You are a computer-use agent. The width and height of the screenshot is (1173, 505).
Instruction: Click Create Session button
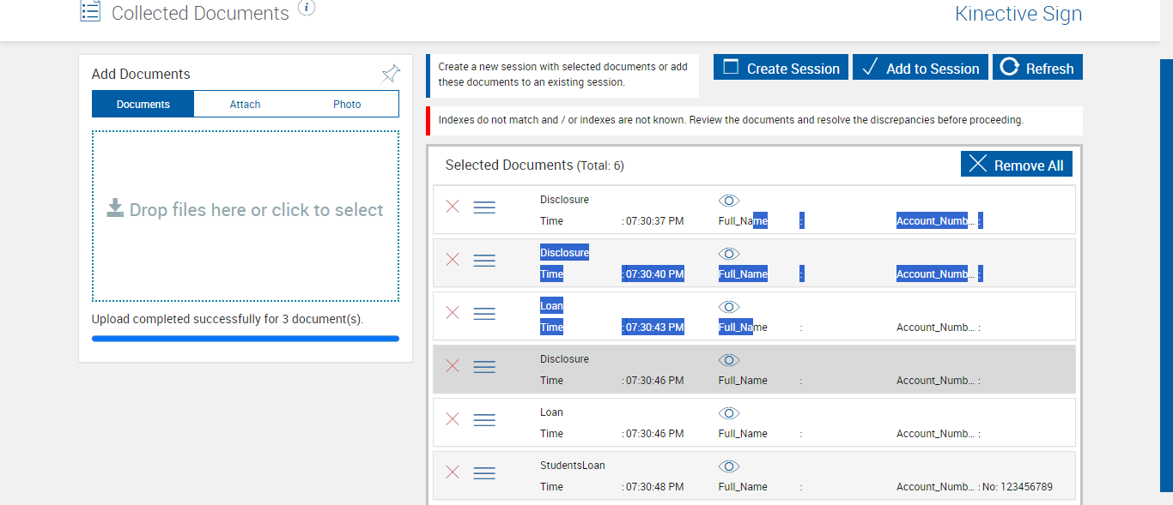[781, 68]
